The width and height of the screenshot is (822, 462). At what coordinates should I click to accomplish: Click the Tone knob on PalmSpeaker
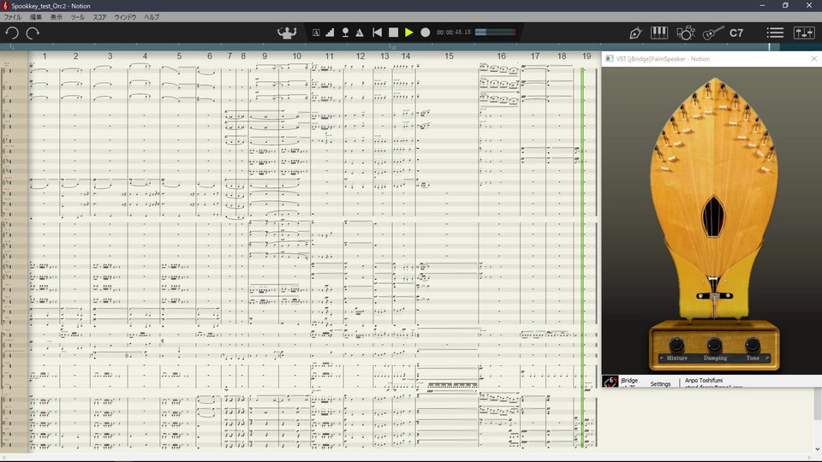coord(753,344)
